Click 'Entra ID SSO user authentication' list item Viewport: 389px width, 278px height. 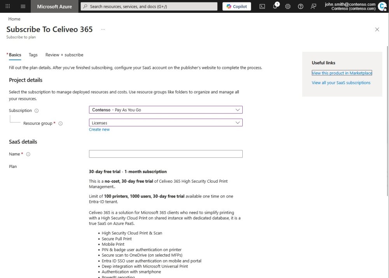pyautogui.click(x=151, y=261)
